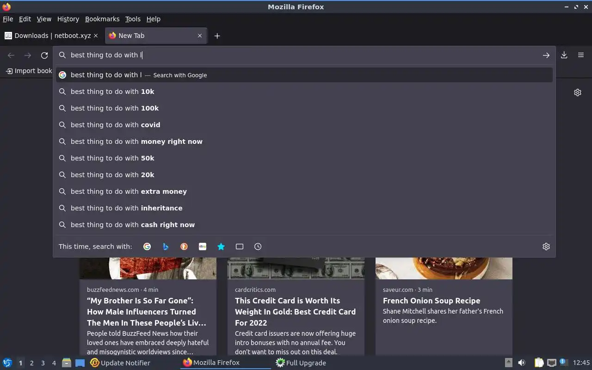This screenshot has height=370, width=592.
Task: Go forward one page
Action: 28,55
